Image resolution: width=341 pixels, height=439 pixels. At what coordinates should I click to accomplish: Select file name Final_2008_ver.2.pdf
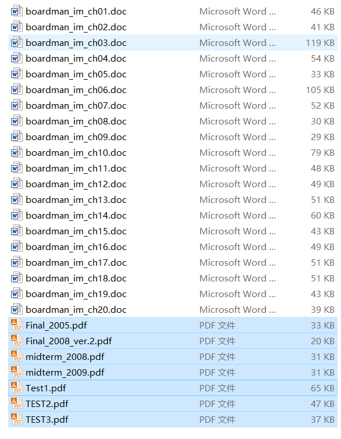(x=69, y=341)
